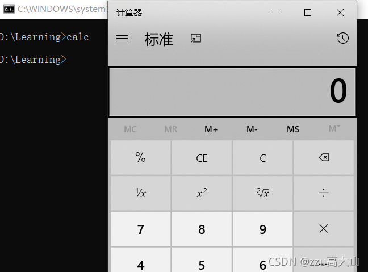
Task: Tap the number 8 key
Action: pos(202,229)
